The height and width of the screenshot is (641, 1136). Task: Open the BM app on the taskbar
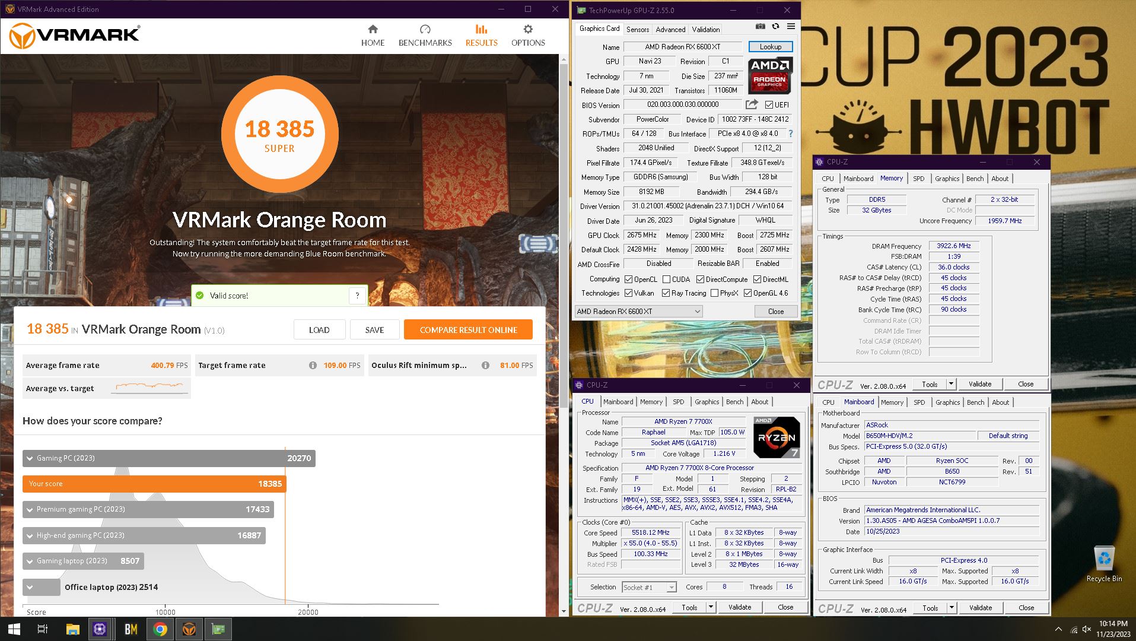tap(131, 629)
